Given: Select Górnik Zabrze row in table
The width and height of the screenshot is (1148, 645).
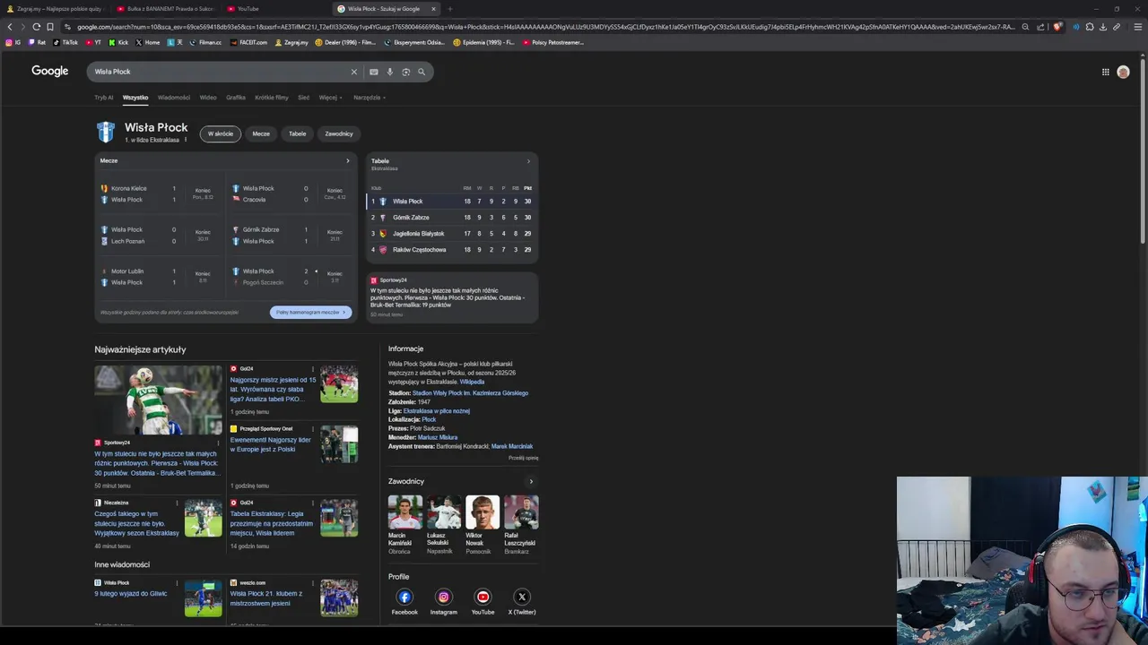Looking at the screenshot, I should click(x=452, y=218).
